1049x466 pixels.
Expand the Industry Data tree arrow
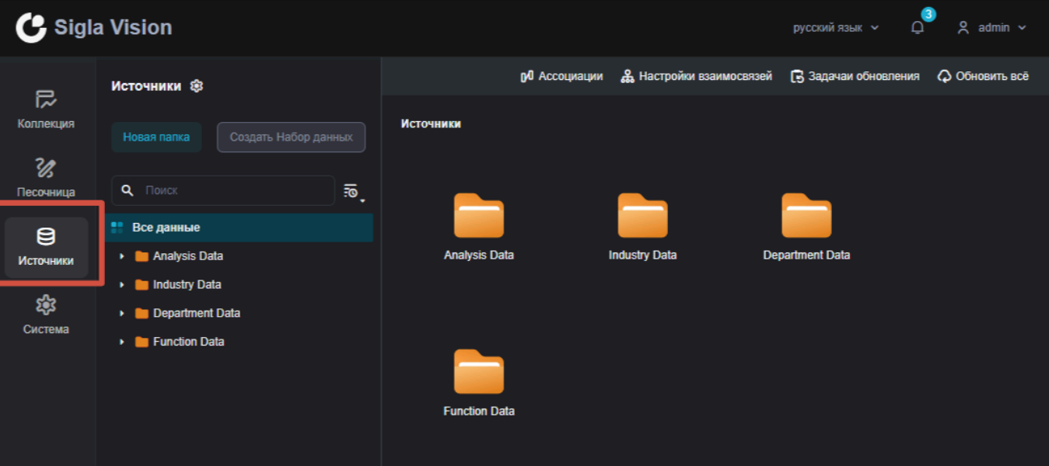pyautogui.click(x=121, y=285)
